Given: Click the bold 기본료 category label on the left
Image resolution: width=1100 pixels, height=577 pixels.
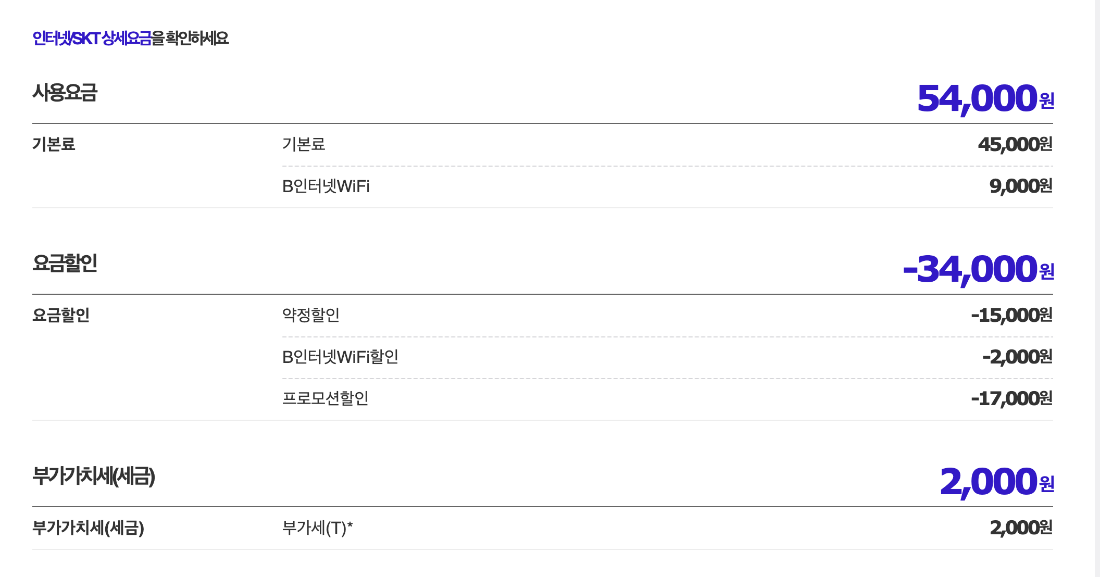Looking at the screenshot, I should 54,144.
